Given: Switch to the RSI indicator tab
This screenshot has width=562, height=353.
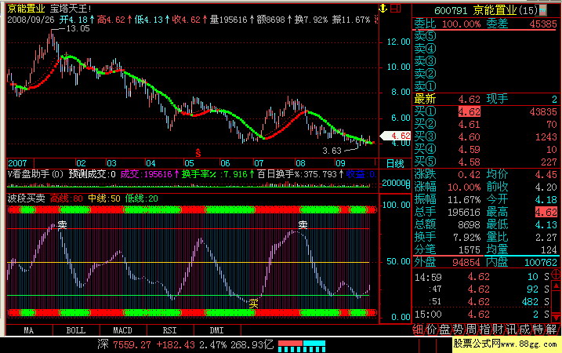Looking at the screenshot, I should [169, 330].
